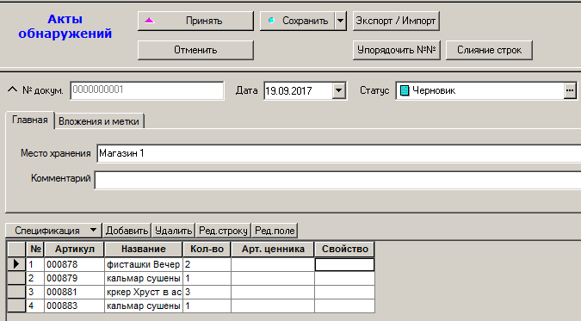This screenshot has width=581, height=321.
Task: Click the Место хранения field
Action: click(x=338, y=153)
